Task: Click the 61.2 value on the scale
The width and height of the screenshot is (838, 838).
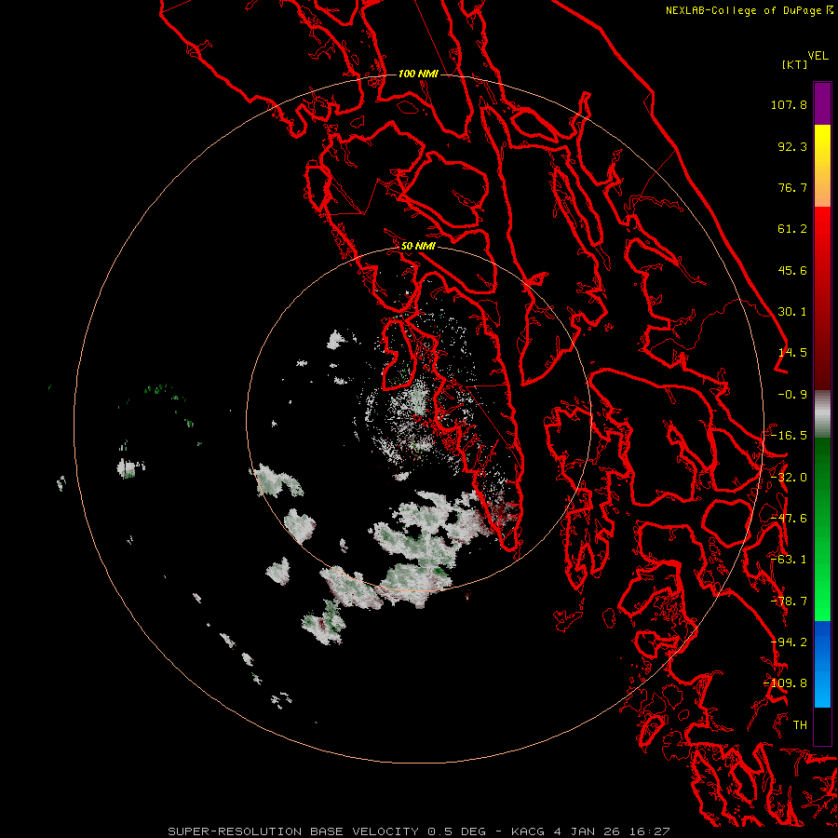Action: (792, 229)
